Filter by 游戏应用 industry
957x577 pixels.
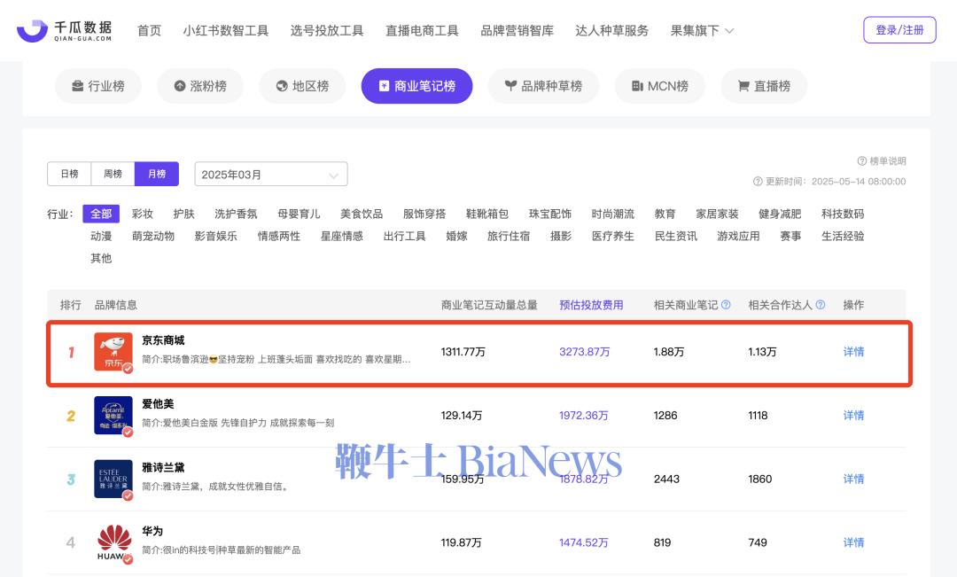click(738, 236)
